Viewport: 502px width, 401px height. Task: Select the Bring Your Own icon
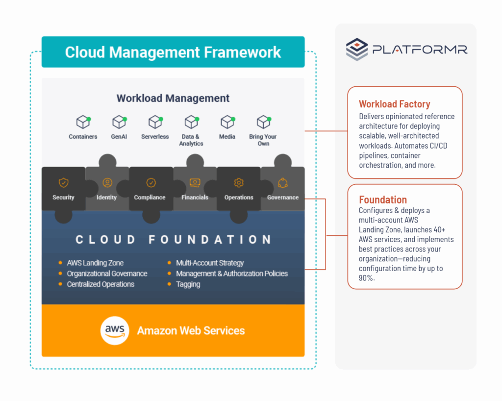[x=263, y=122]
